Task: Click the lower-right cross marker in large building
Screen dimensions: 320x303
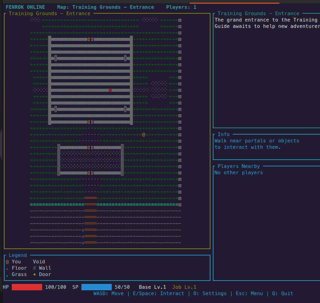Action: click(x=125, y=109)
